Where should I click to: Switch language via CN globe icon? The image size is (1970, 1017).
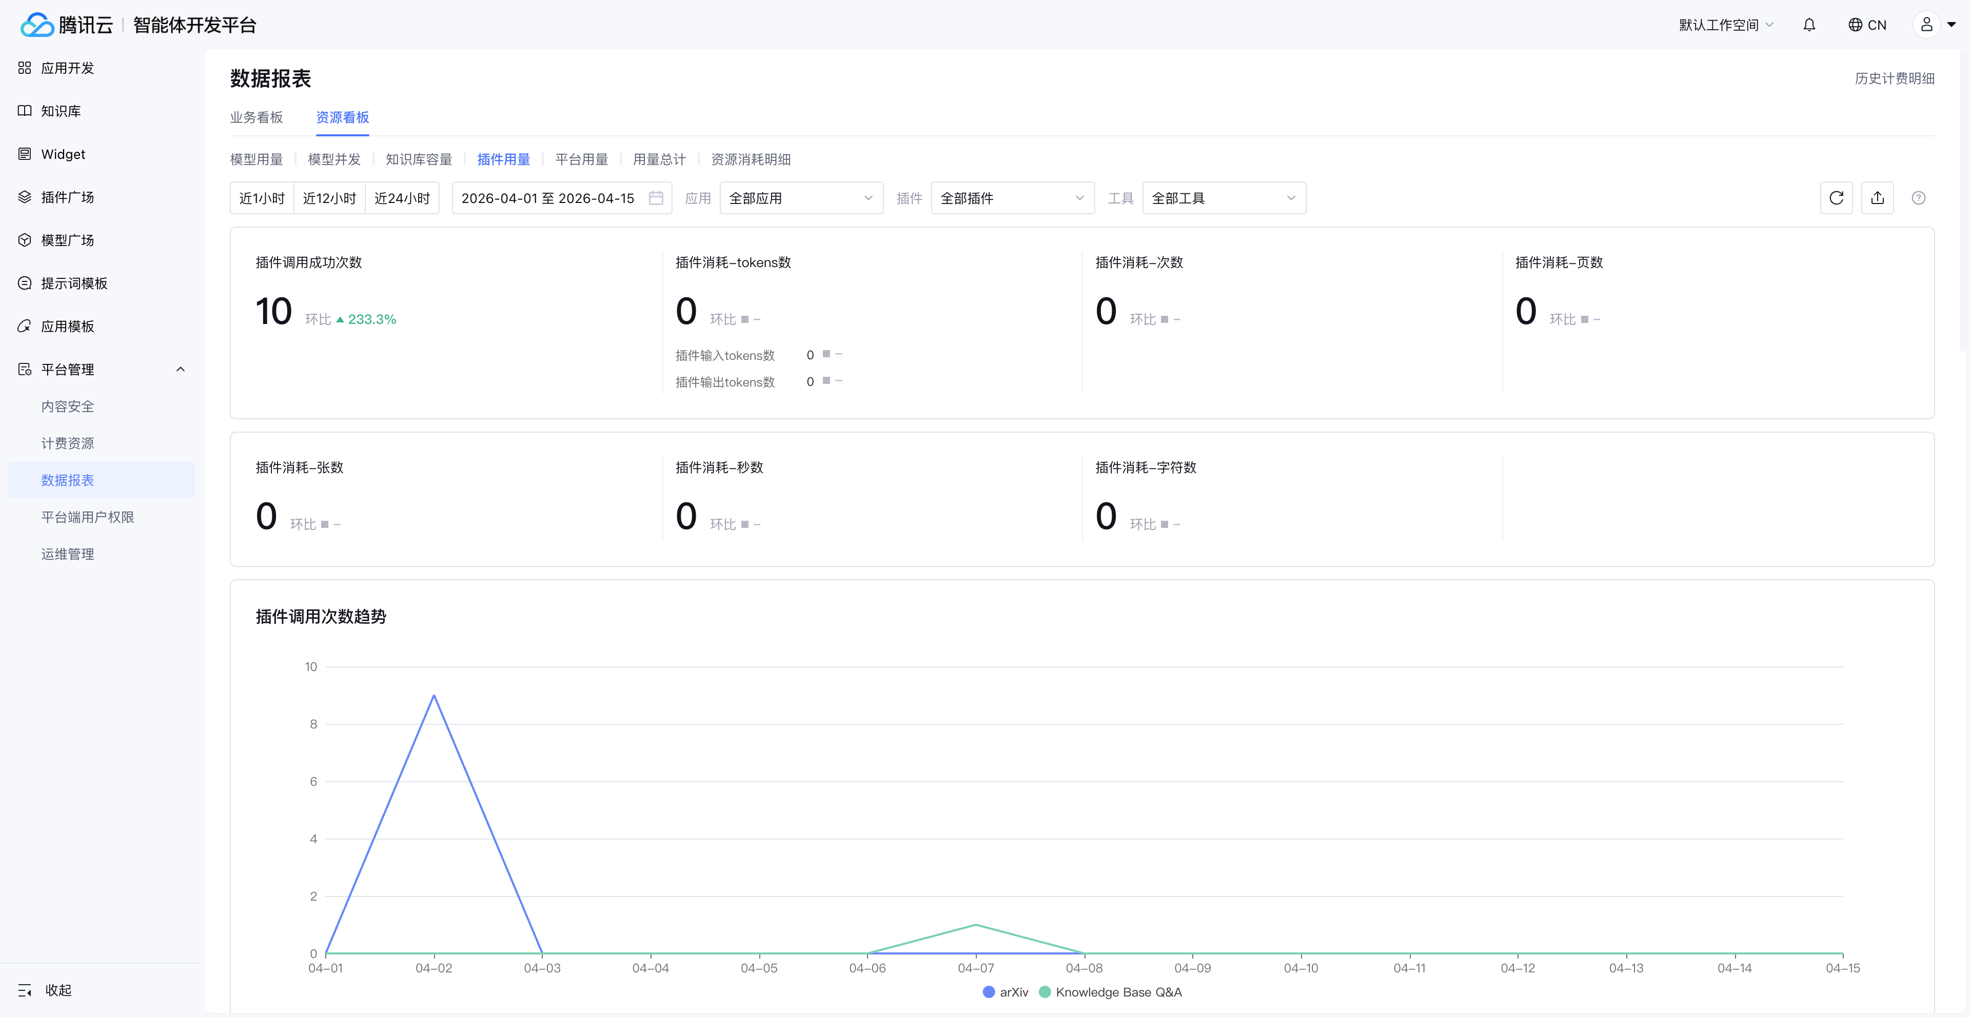[x=1867, y=25]
